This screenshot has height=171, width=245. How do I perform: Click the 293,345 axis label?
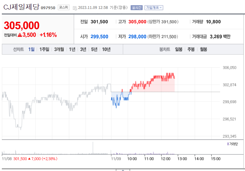coord(229,136)
